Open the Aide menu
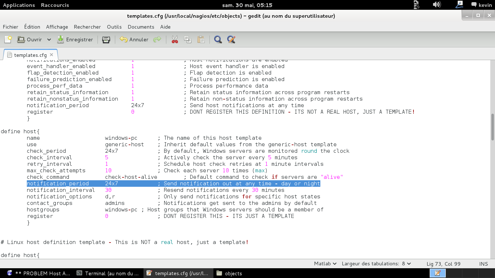 pyautogui.click(x=165, y=27)
